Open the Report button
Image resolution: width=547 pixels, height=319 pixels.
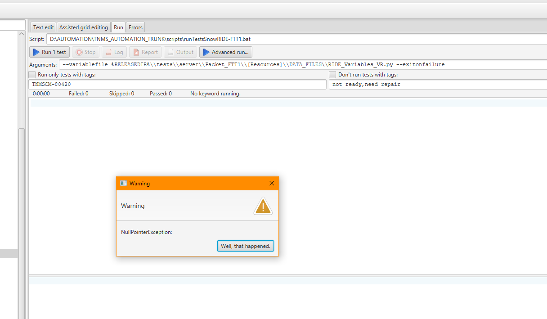[145, 52]
